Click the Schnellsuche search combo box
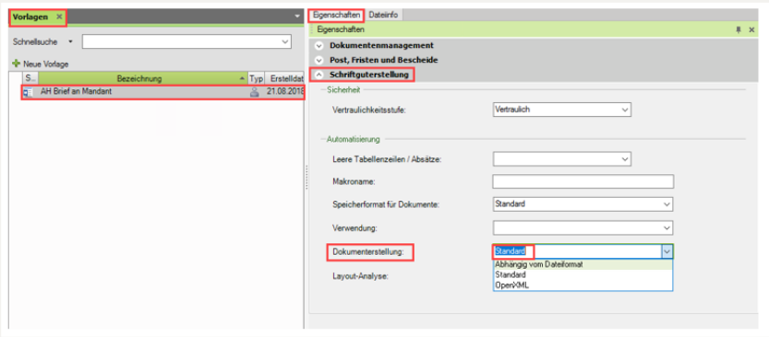This screenshot has height=337, width=769. click(186, 41)
